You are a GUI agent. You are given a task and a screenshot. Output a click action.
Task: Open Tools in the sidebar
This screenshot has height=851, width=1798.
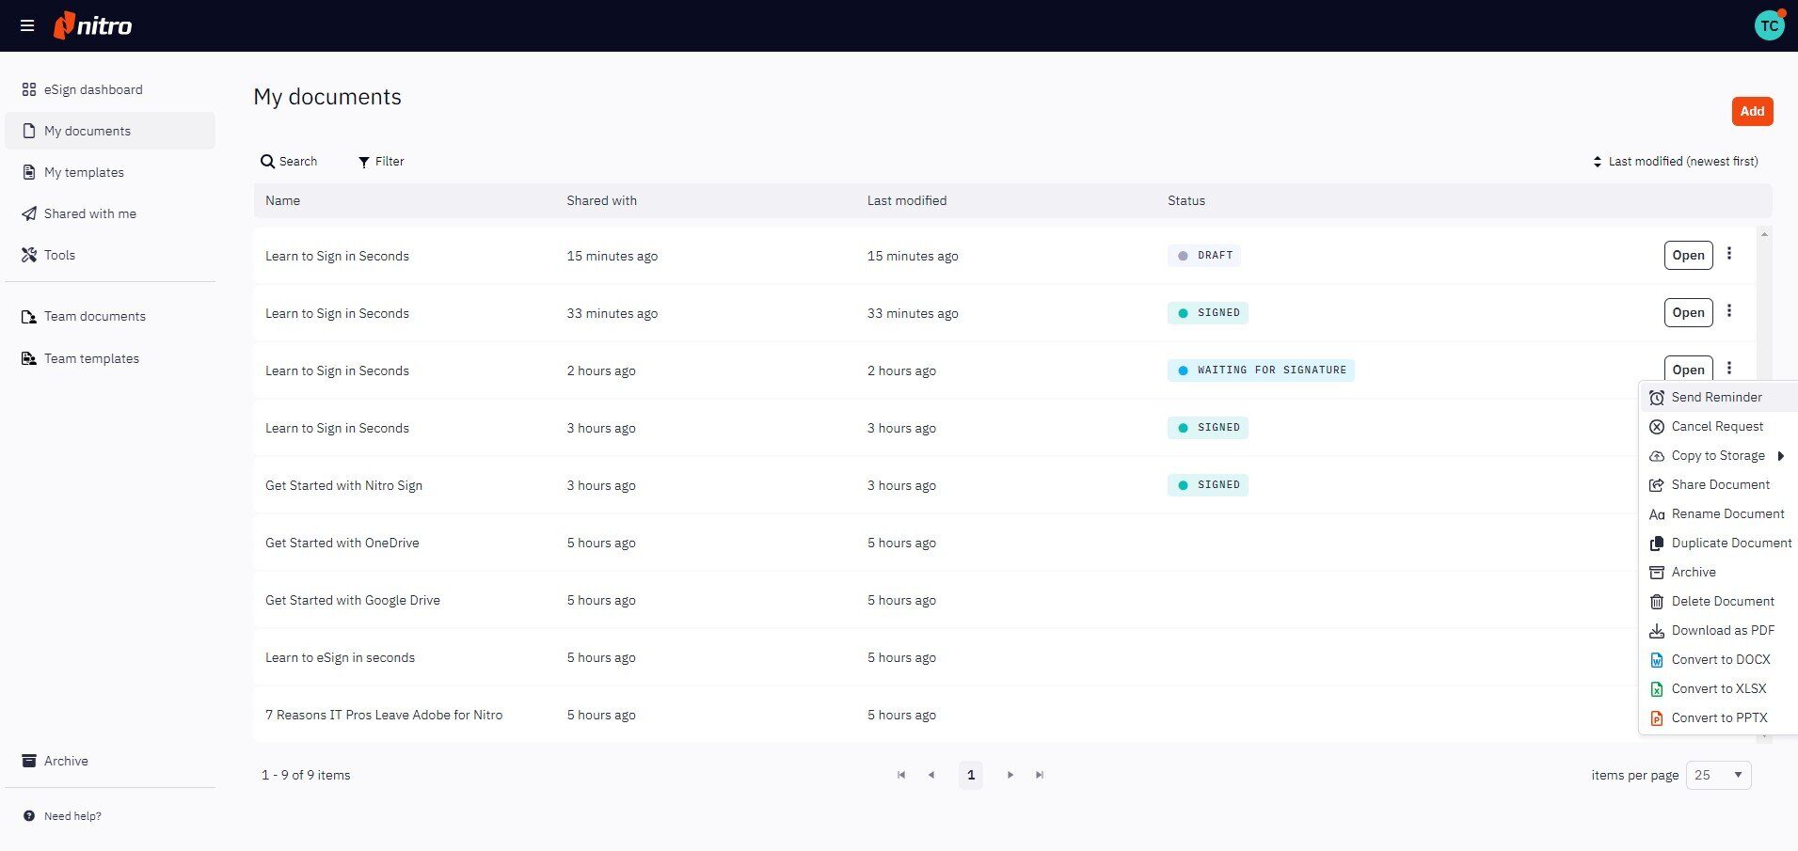point(59,255)
